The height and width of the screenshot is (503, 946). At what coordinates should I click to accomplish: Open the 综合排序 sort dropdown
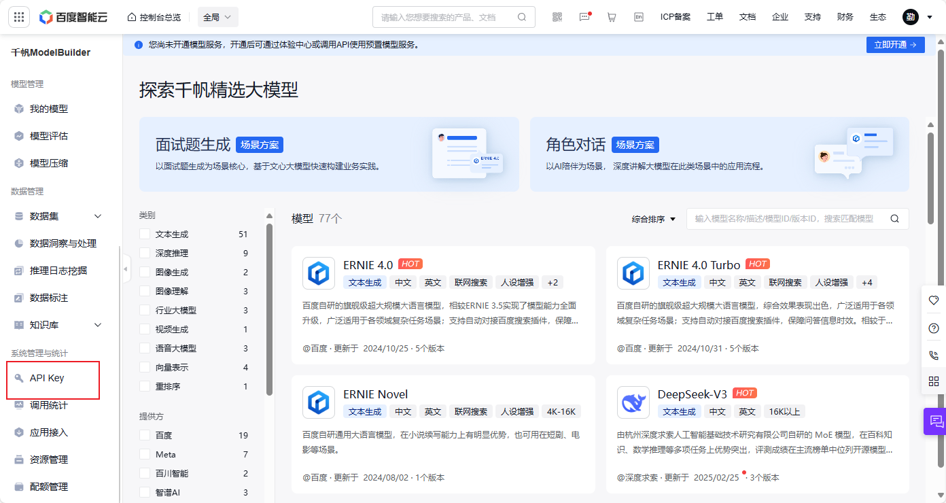point(654,219)
